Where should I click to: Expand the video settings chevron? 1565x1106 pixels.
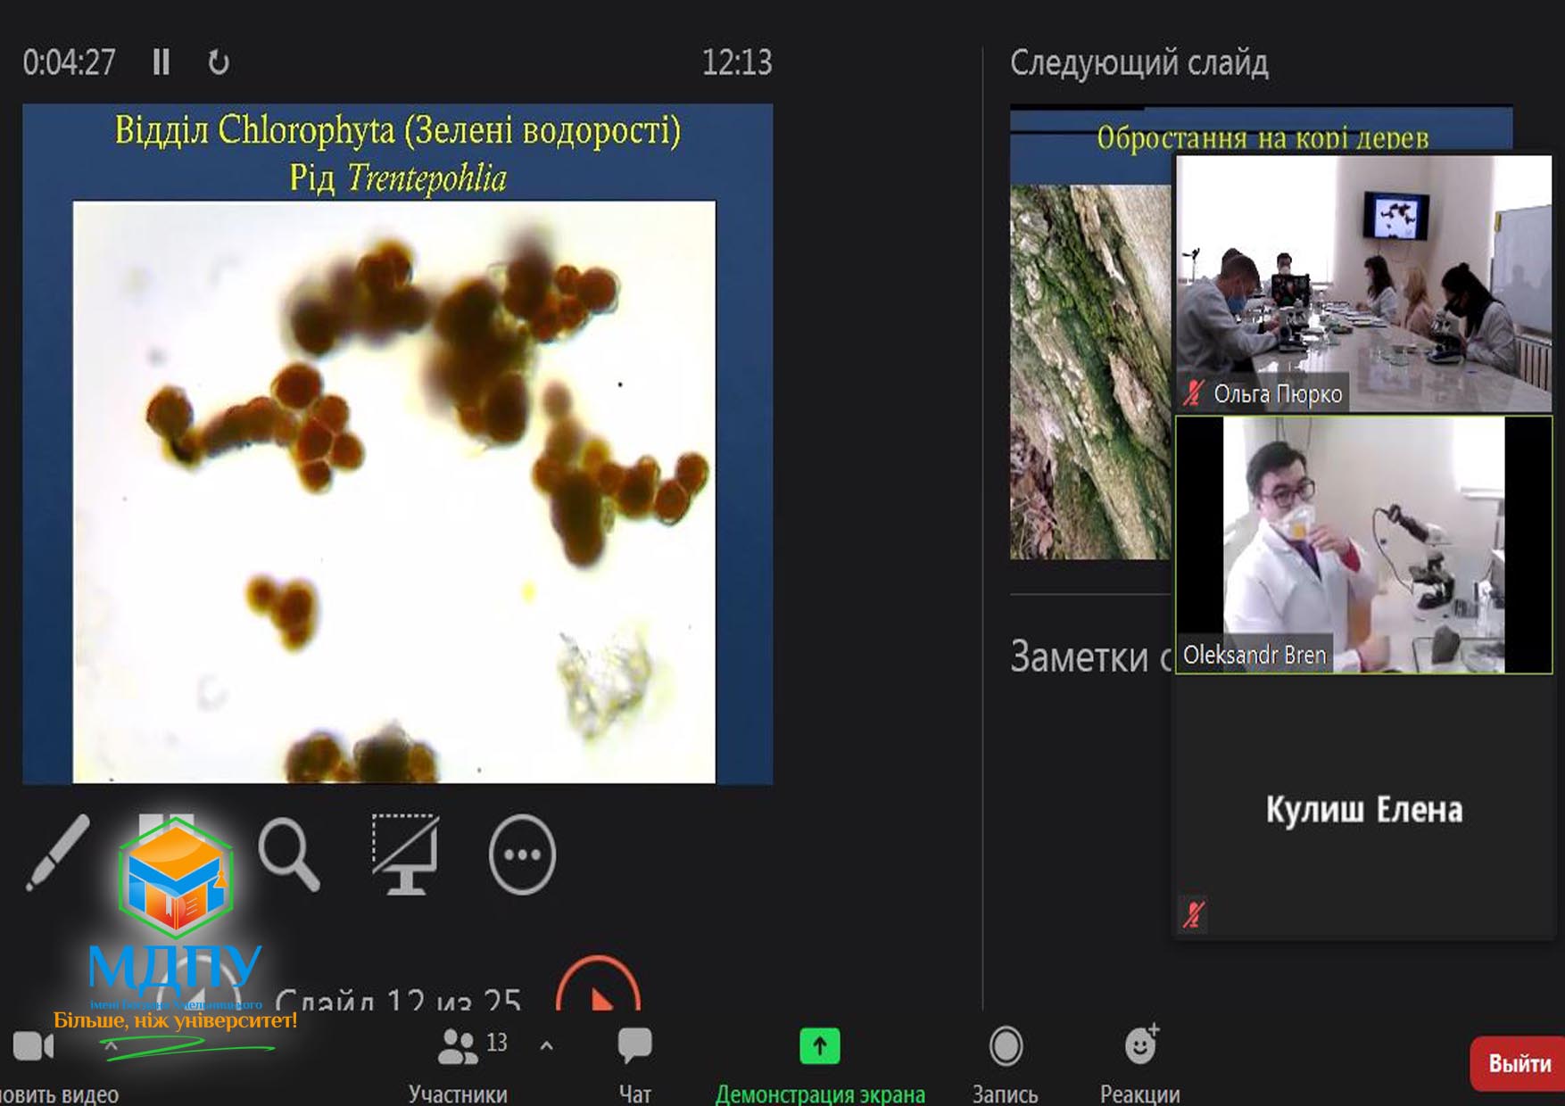112,1045
